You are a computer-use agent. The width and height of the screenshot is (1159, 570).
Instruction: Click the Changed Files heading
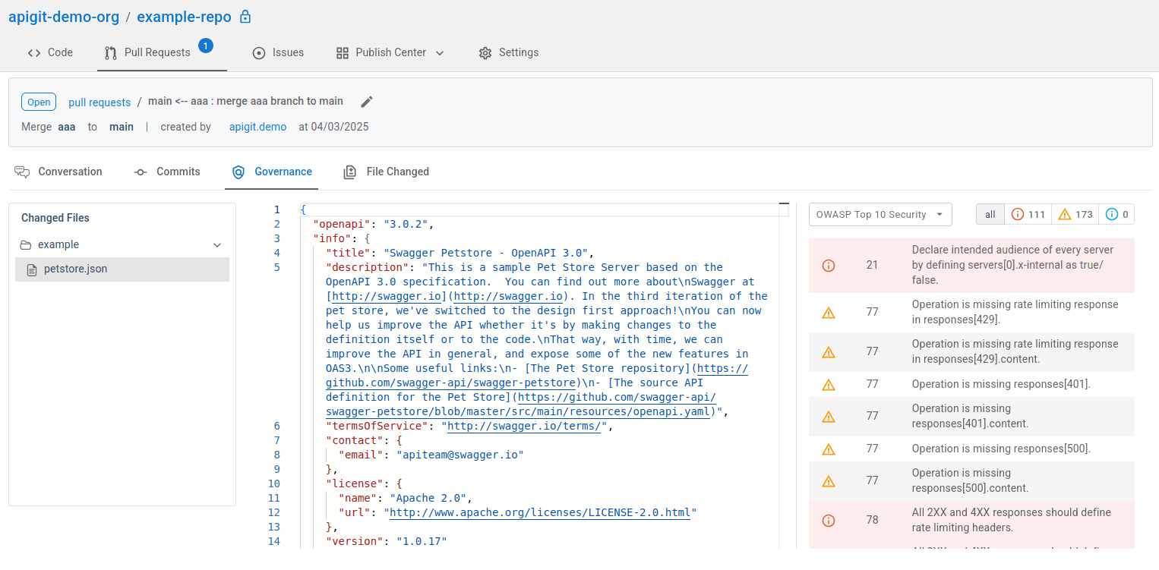click(55, 219)
